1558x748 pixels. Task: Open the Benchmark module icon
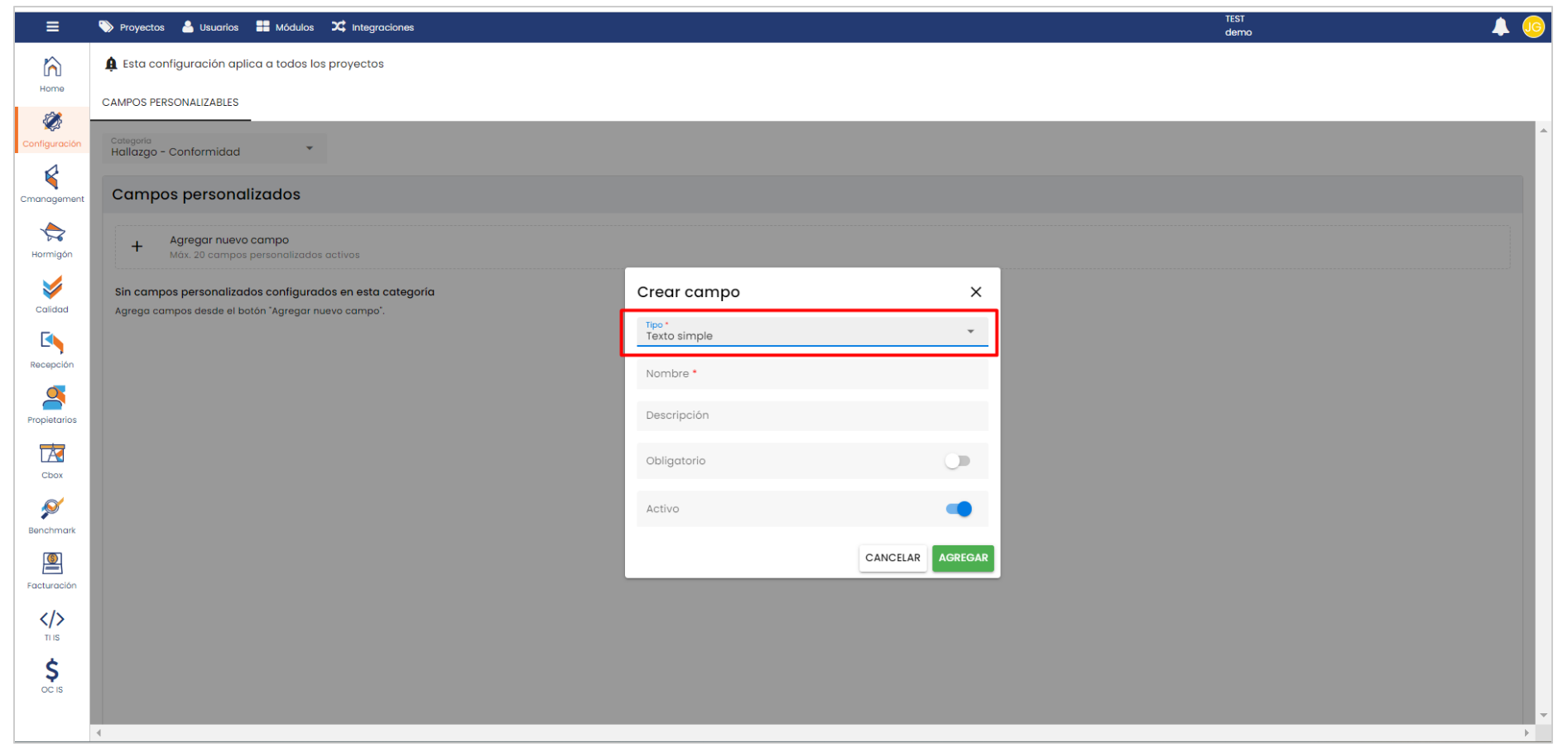[x=51, y=515]
